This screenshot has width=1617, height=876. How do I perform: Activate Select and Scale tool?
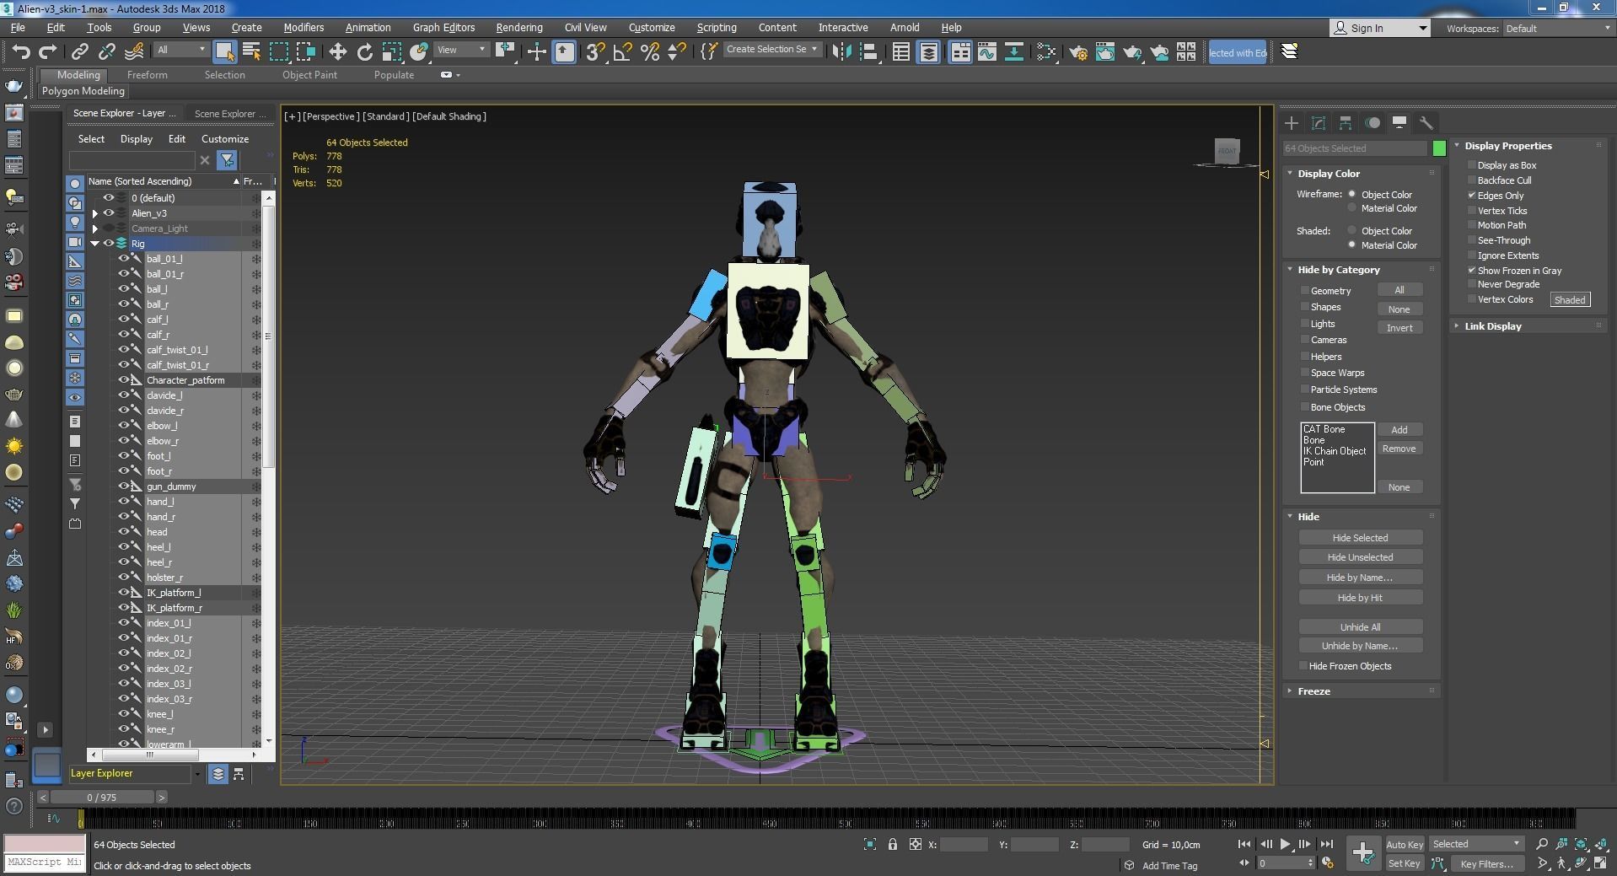click(391, 51)
